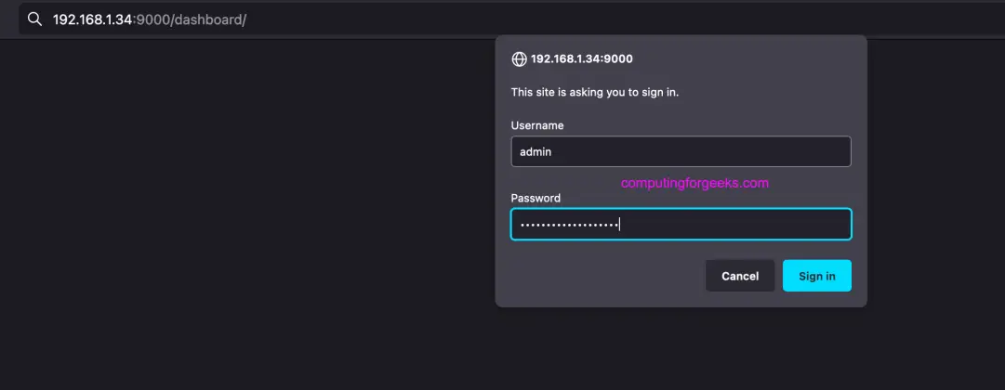Focus the Username field containing admin
Screen dimensions: 1005x390
pos(681,151)
